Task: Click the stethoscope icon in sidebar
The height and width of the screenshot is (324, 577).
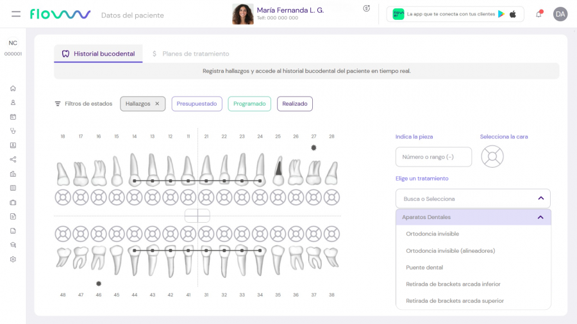Action: tap(13, 131)
